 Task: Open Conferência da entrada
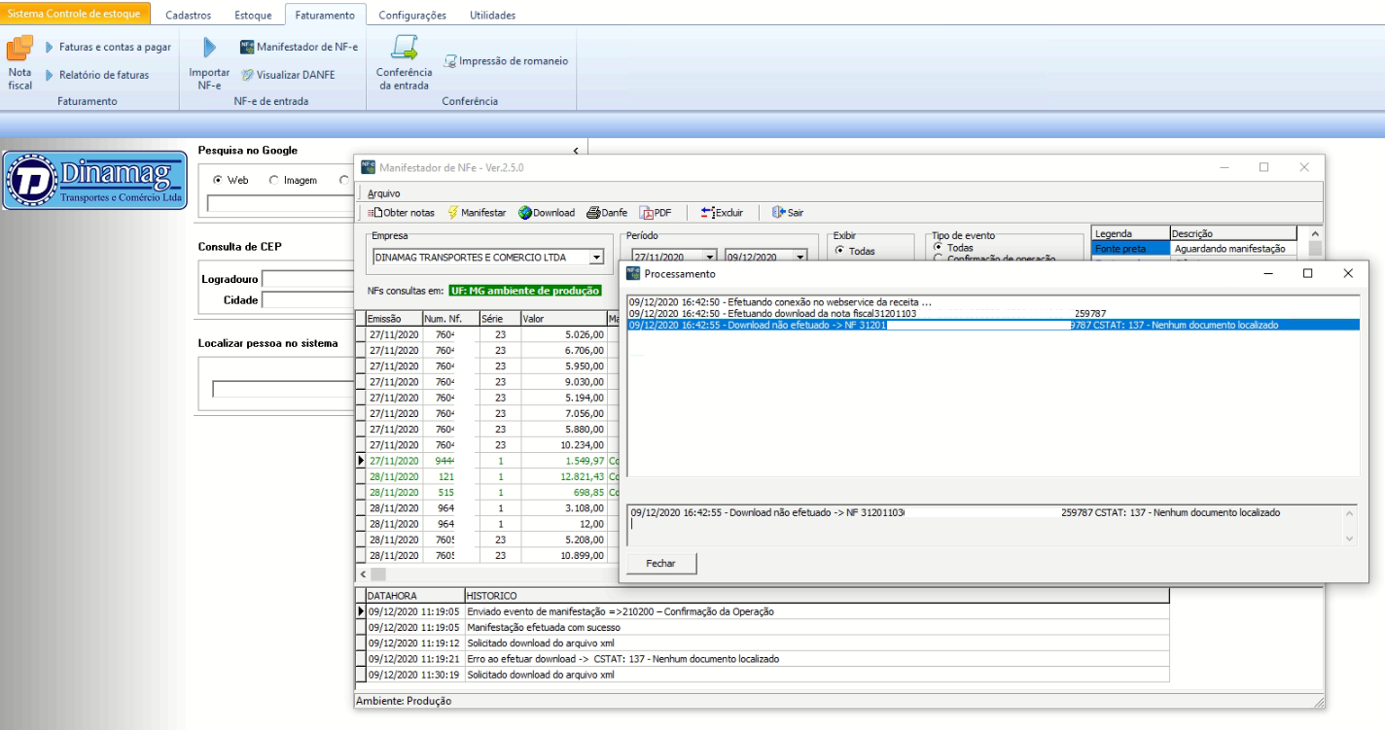[404, 49]
